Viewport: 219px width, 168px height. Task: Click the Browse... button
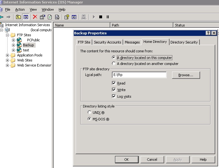coord(186,75)
